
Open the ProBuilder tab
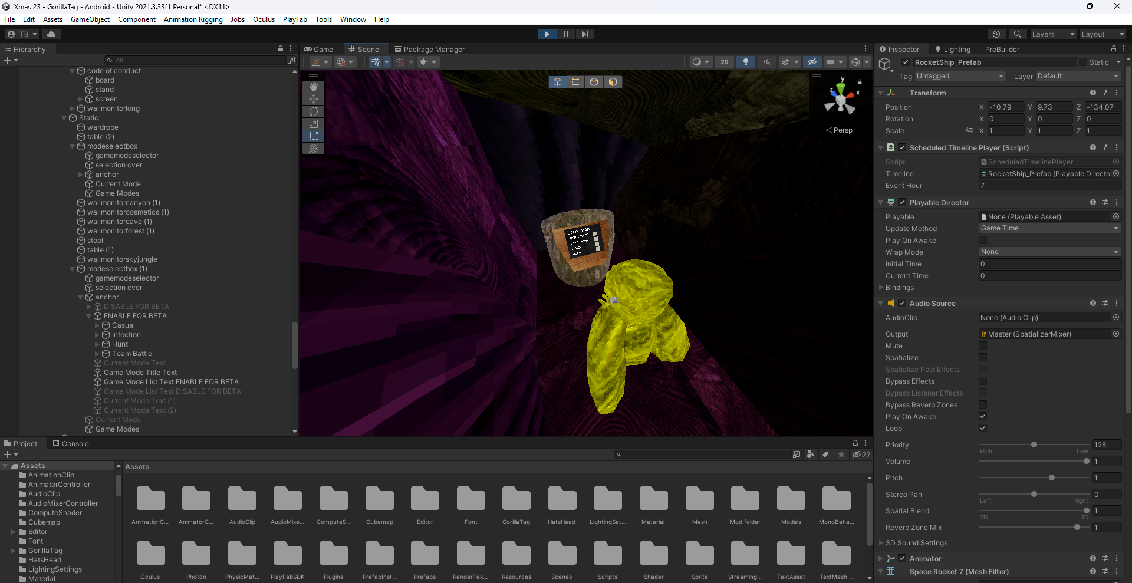[x=1002, y=50]
